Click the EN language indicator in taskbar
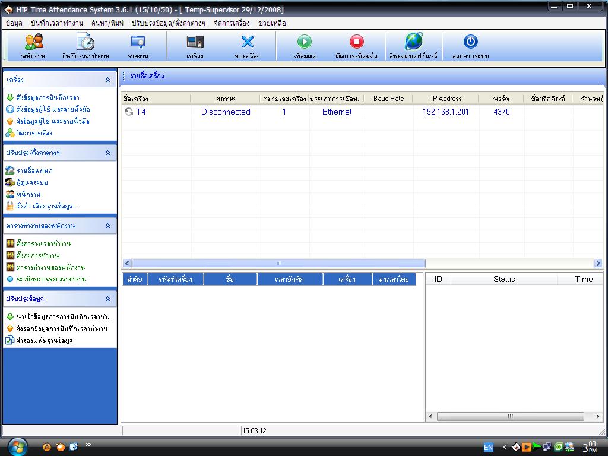The width and height of the screenshot is (608, 456). (x=488, y=448)
